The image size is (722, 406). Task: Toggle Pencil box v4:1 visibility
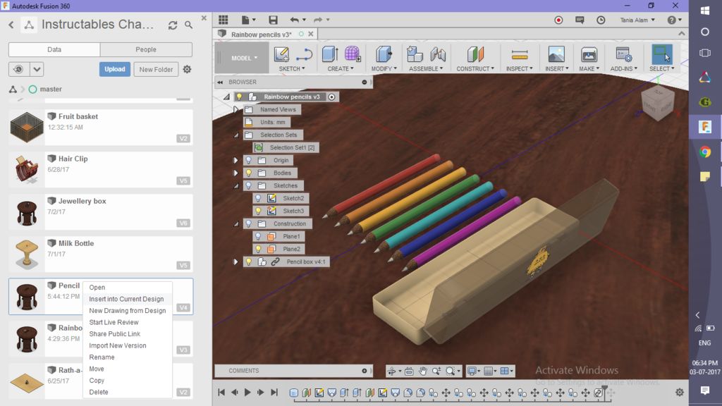click(249, 261)
